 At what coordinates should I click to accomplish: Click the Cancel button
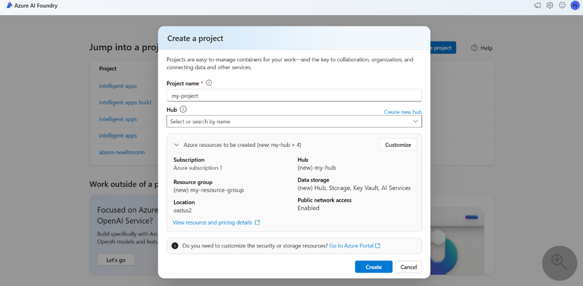click(x=409, y=267)
